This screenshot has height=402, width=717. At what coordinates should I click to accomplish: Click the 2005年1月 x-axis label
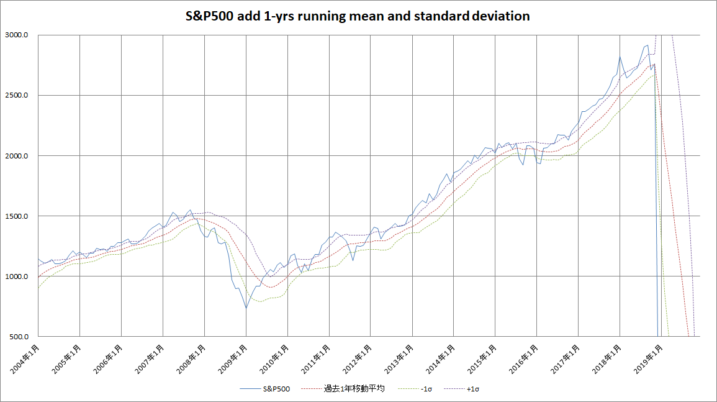click(67, 359)
